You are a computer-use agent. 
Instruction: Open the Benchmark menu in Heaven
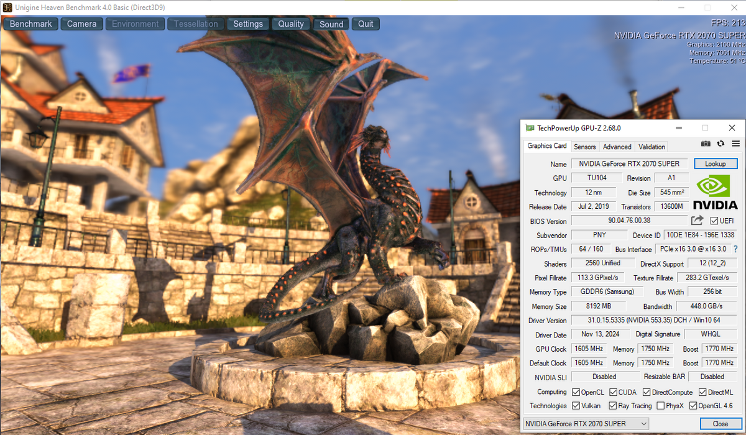31,24
